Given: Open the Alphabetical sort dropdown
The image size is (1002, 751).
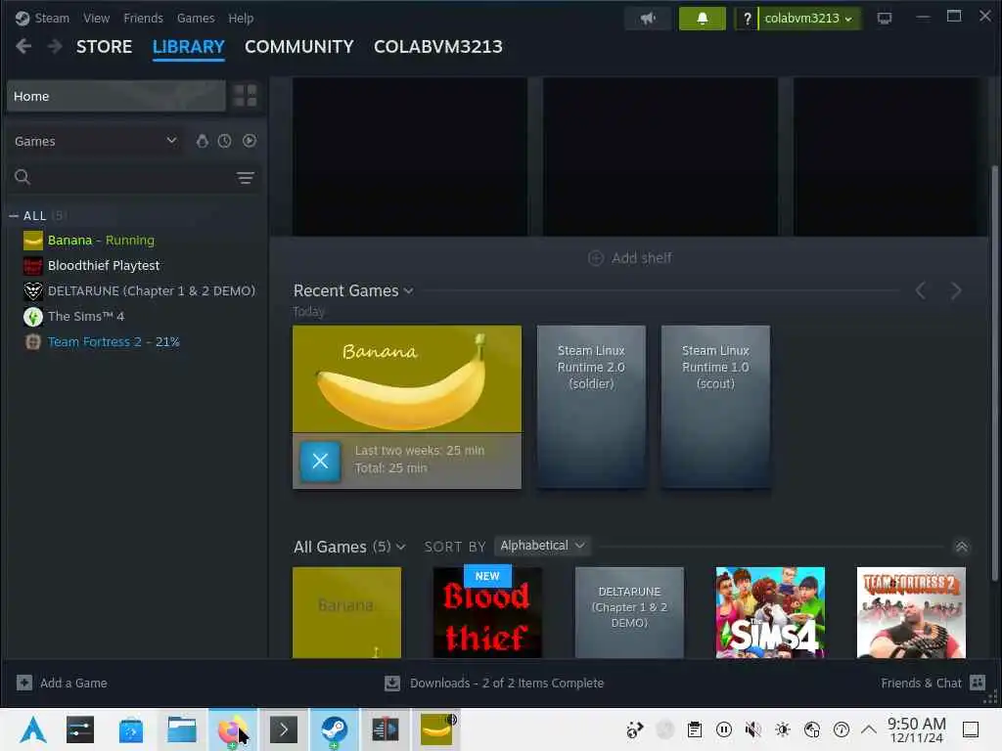Looking at the screenshot, I should pos(542,546).
